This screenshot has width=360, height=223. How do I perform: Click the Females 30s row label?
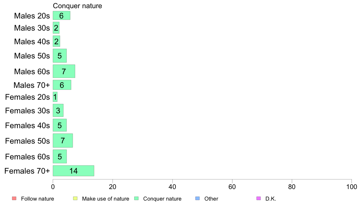click(27, 111)
